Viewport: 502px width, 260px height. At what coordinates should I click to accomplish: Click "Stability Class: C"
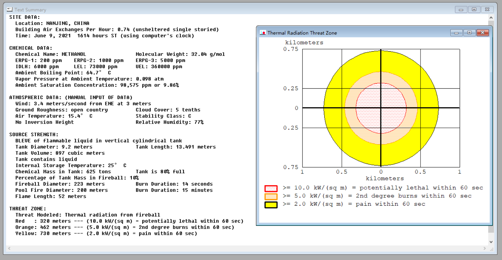click(164, 116)
